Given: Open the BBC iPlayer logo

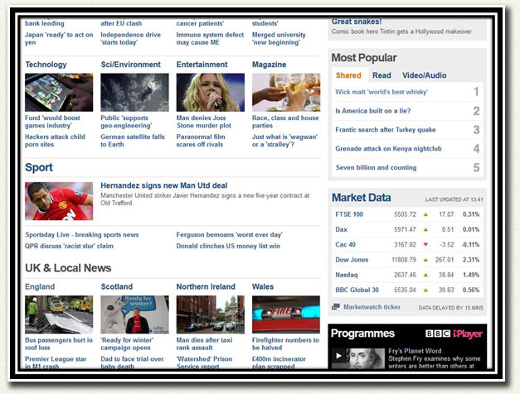Looking at the screenshot, I should [x=454, y=334].
